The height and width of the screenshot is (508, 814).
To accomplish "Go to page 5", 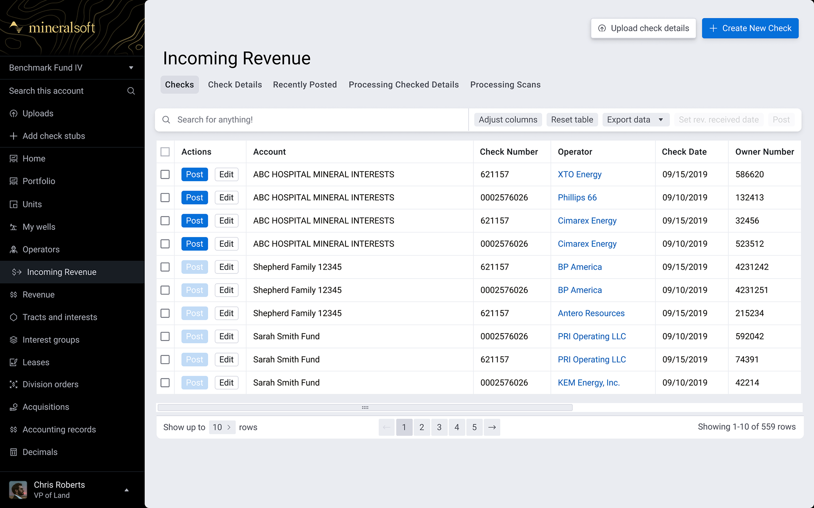I will pos(474,427).
